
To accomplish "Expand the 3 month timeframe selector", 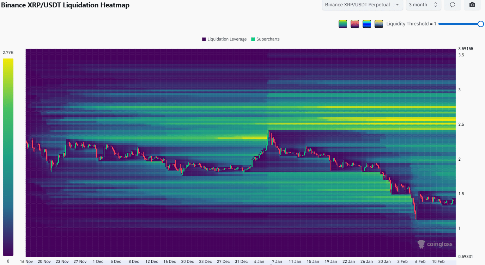I will pos(423,5).
